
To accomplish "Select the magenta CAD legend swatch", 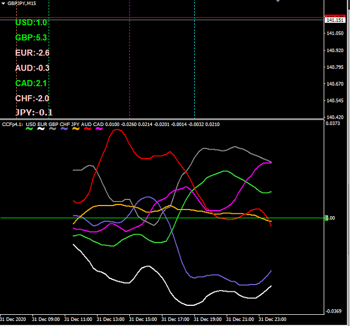I will point(99,129).
